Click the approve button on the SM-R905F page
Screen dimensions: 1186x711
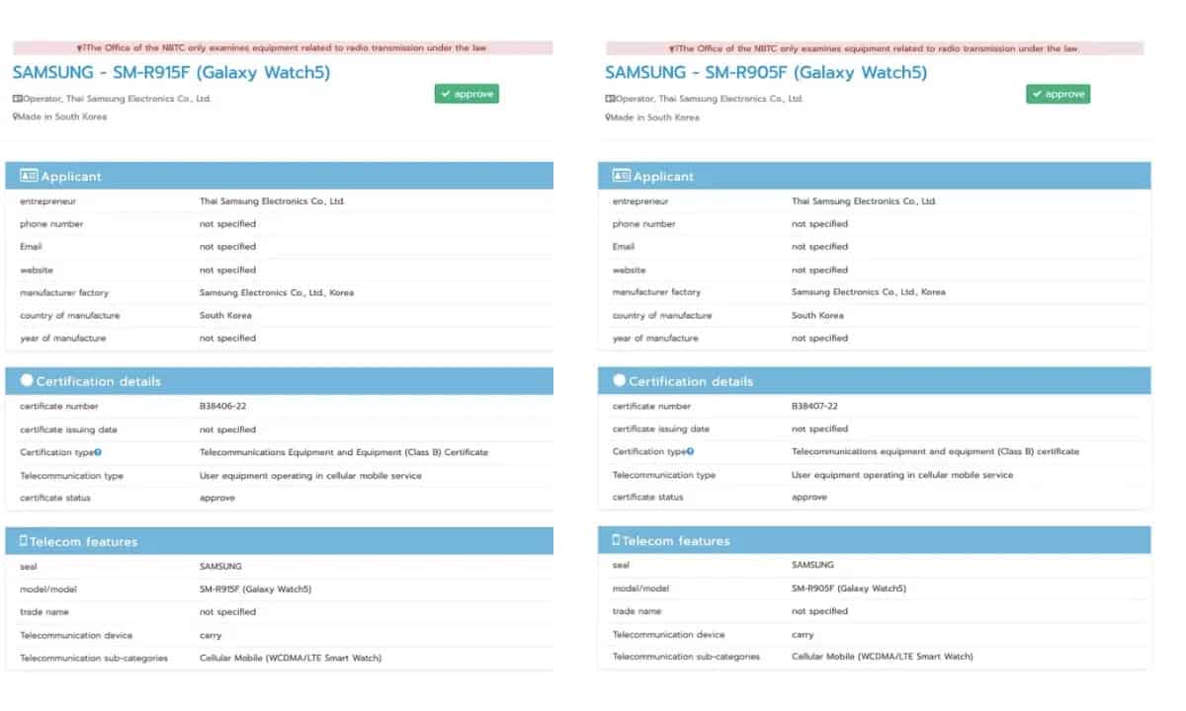click(1059, 94)
